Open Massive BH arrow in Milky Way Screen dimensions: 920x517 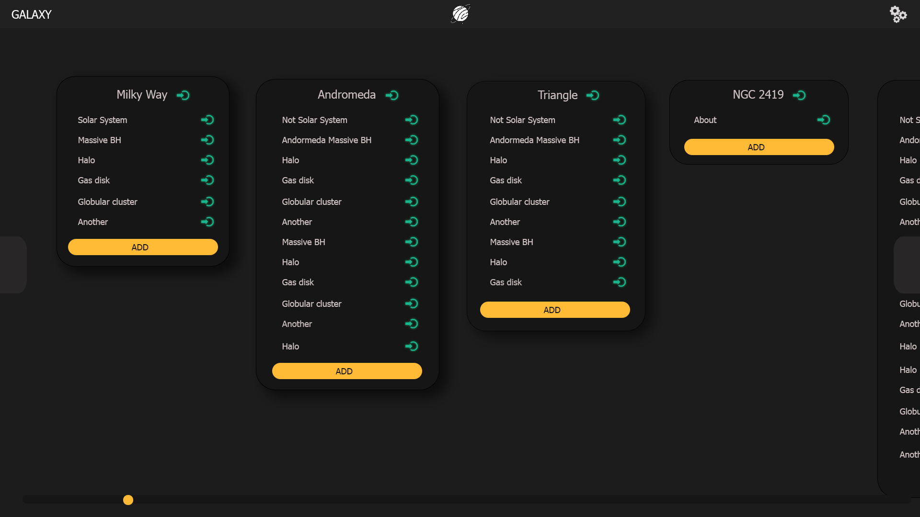[x=207, y=140]
